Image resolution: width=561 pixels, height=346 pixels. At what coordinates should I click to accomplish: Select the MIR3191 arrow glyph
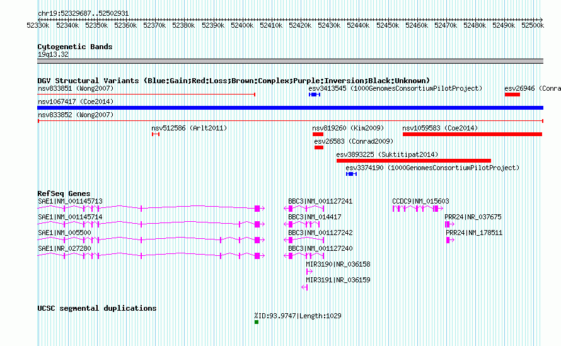click(304, 287)
